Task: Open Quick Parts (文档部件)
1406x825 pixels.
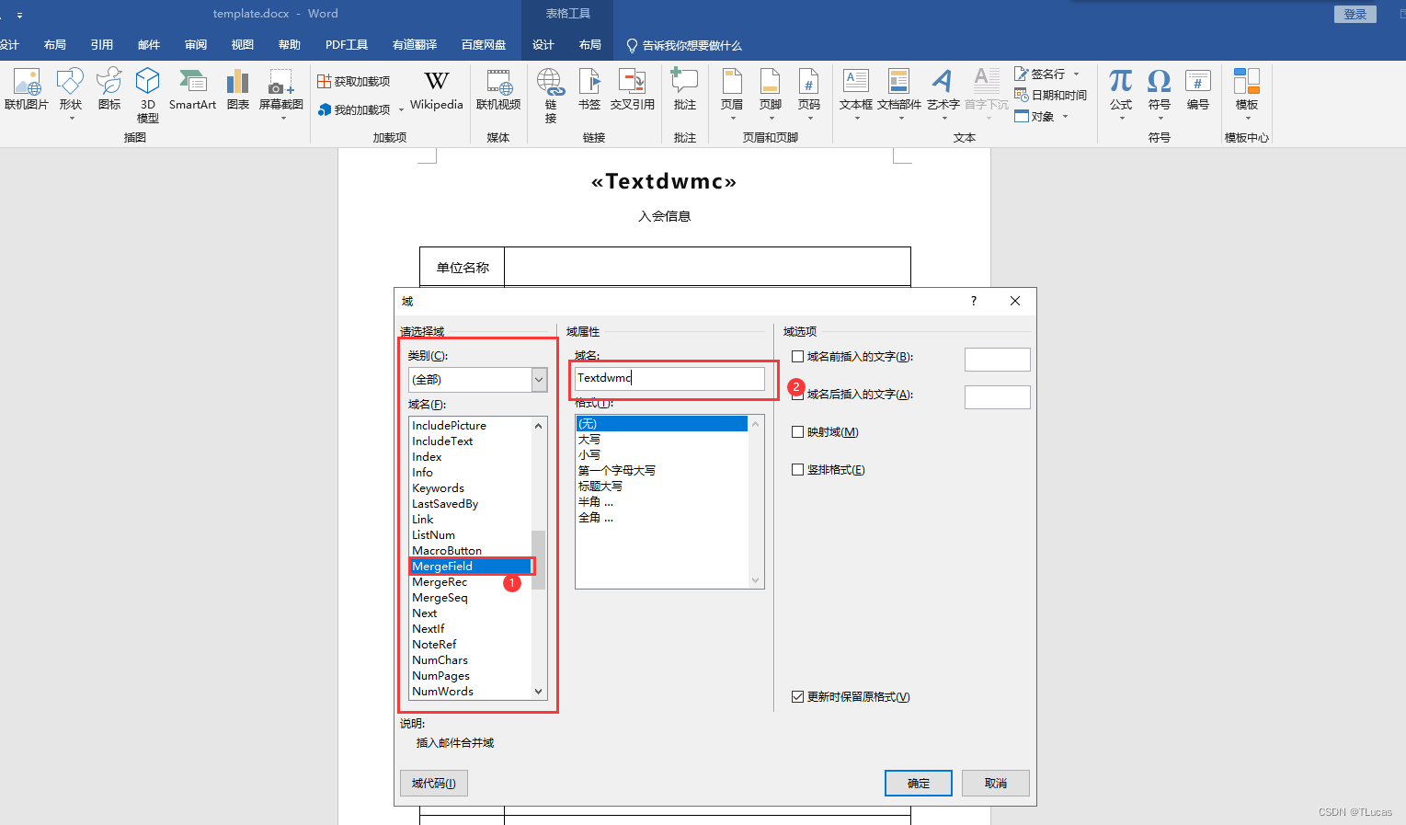Action: point(899,93)
